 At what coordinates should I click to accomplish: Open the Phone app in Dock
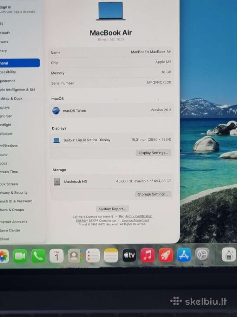click(38, 256)
